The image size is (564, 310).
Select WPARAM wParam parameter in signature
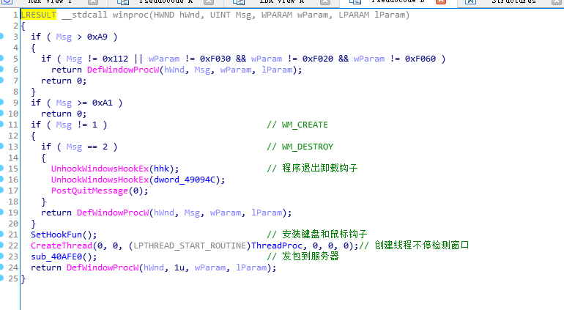coord(294,15)
